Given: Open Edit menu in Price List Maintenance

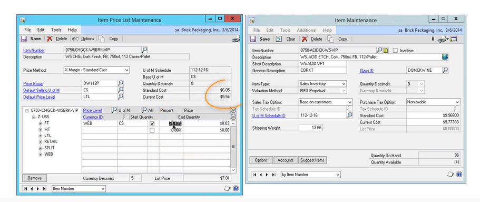Looking at the screenshot, I should [x=41, y=30].
